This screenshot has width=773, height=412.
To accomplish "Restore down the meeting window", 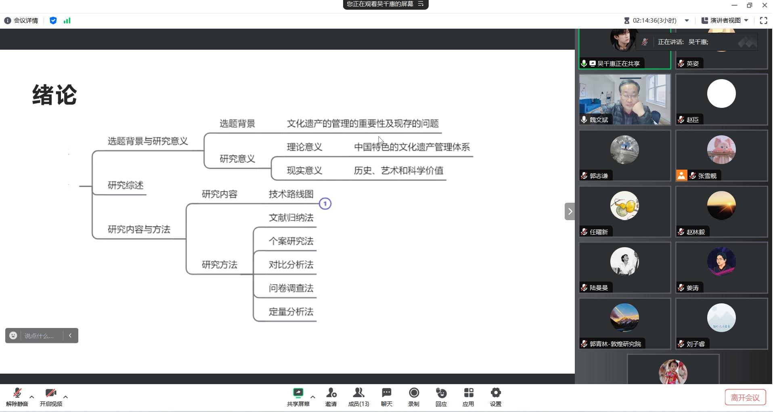I will tap(750, 5).
